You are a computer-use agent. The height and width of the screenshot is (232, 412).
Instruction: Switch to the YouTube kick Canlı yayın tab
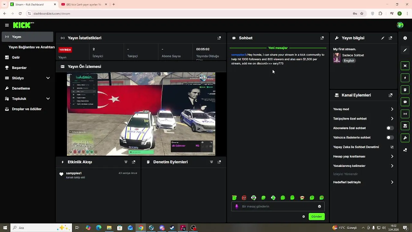pyautogui.click(x=83, y=5)
